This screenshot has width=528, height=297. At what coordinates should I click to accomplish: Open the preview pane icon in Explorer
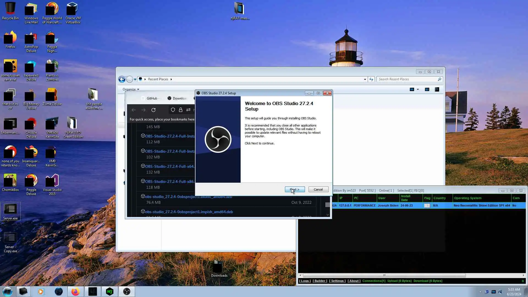pyautogui.click(x=427, y=89)
